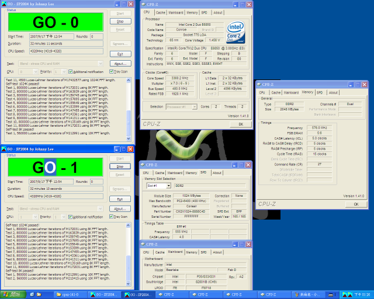374x299 pixels.
Task: Toggle Tray Icon checkbox in GO - 0 window
Action: 111,71
